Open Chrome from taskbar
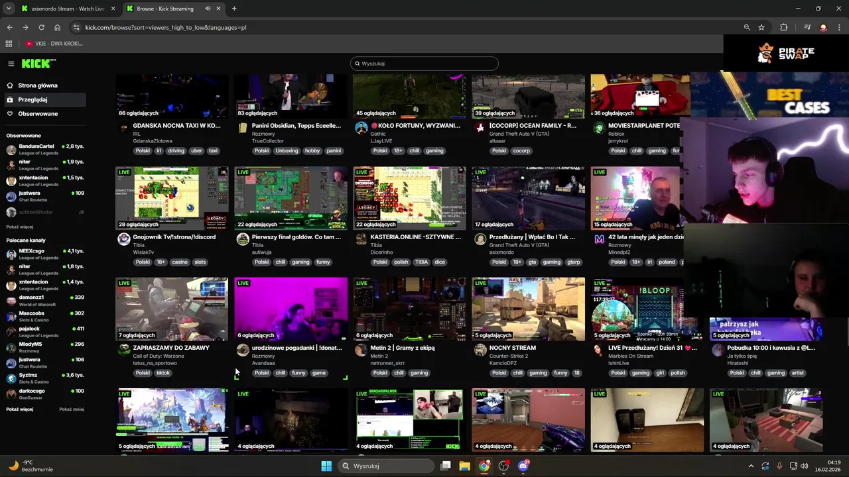The height and width of the screenshot is (477, 849). coord(484,466)
